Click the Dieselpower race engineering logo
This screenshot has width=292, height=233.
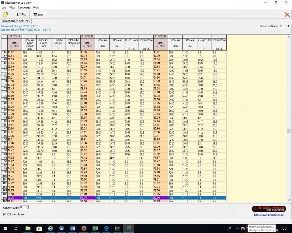pos(269,209)
